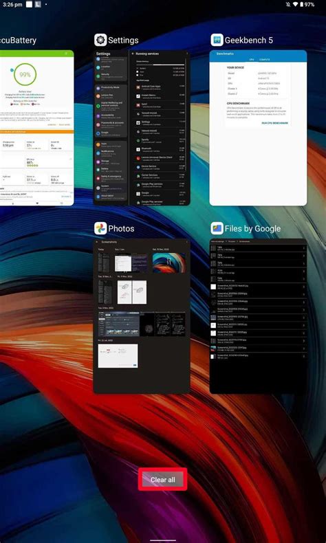Open the AccuBattery recent app card
This screenshot has width=326, height=543.
pyautogui.click(x=36, y=128)
